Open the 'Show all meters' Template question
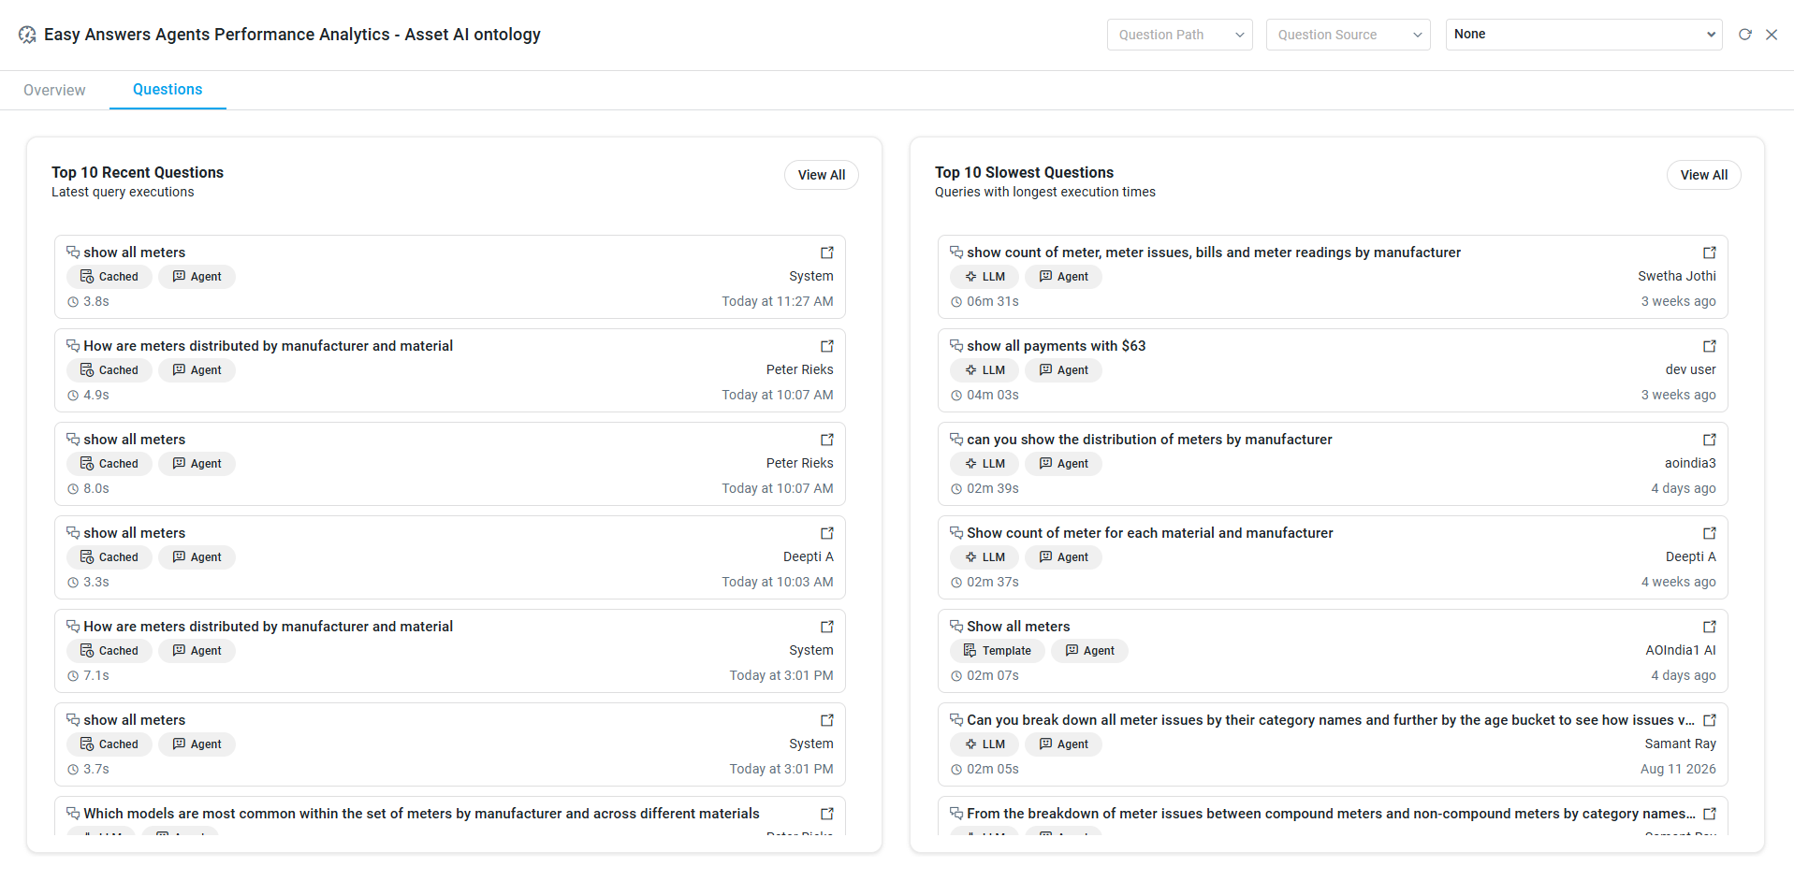Screen dimensions: 1794x881 (1710, 627)
